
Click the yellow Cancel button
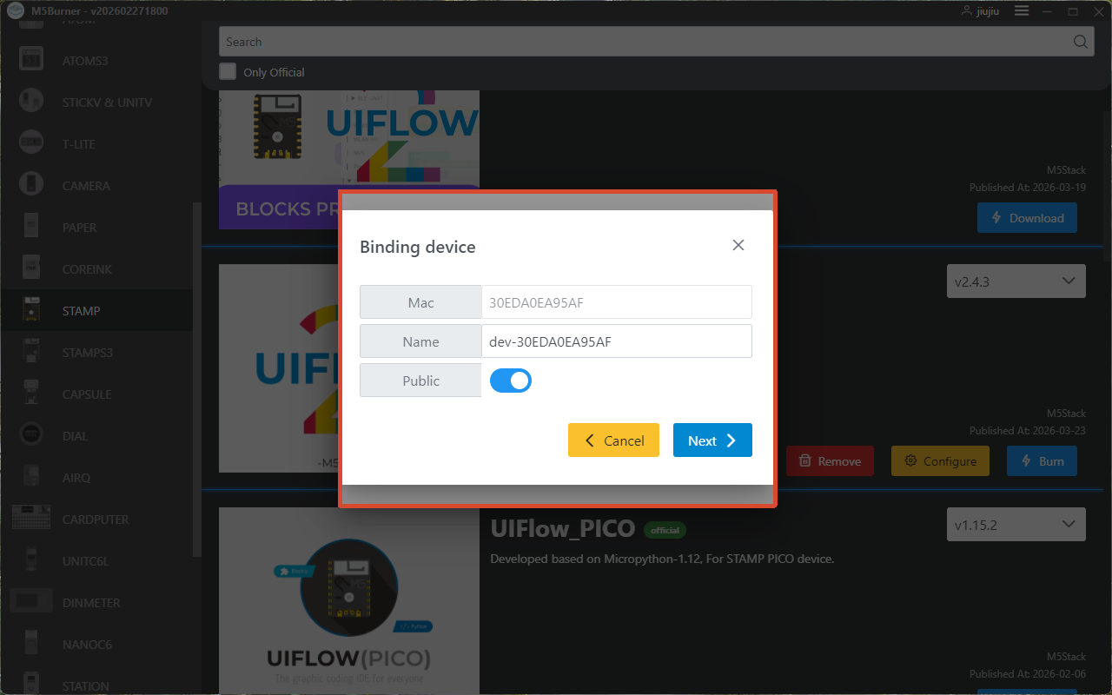pos(613,440)
